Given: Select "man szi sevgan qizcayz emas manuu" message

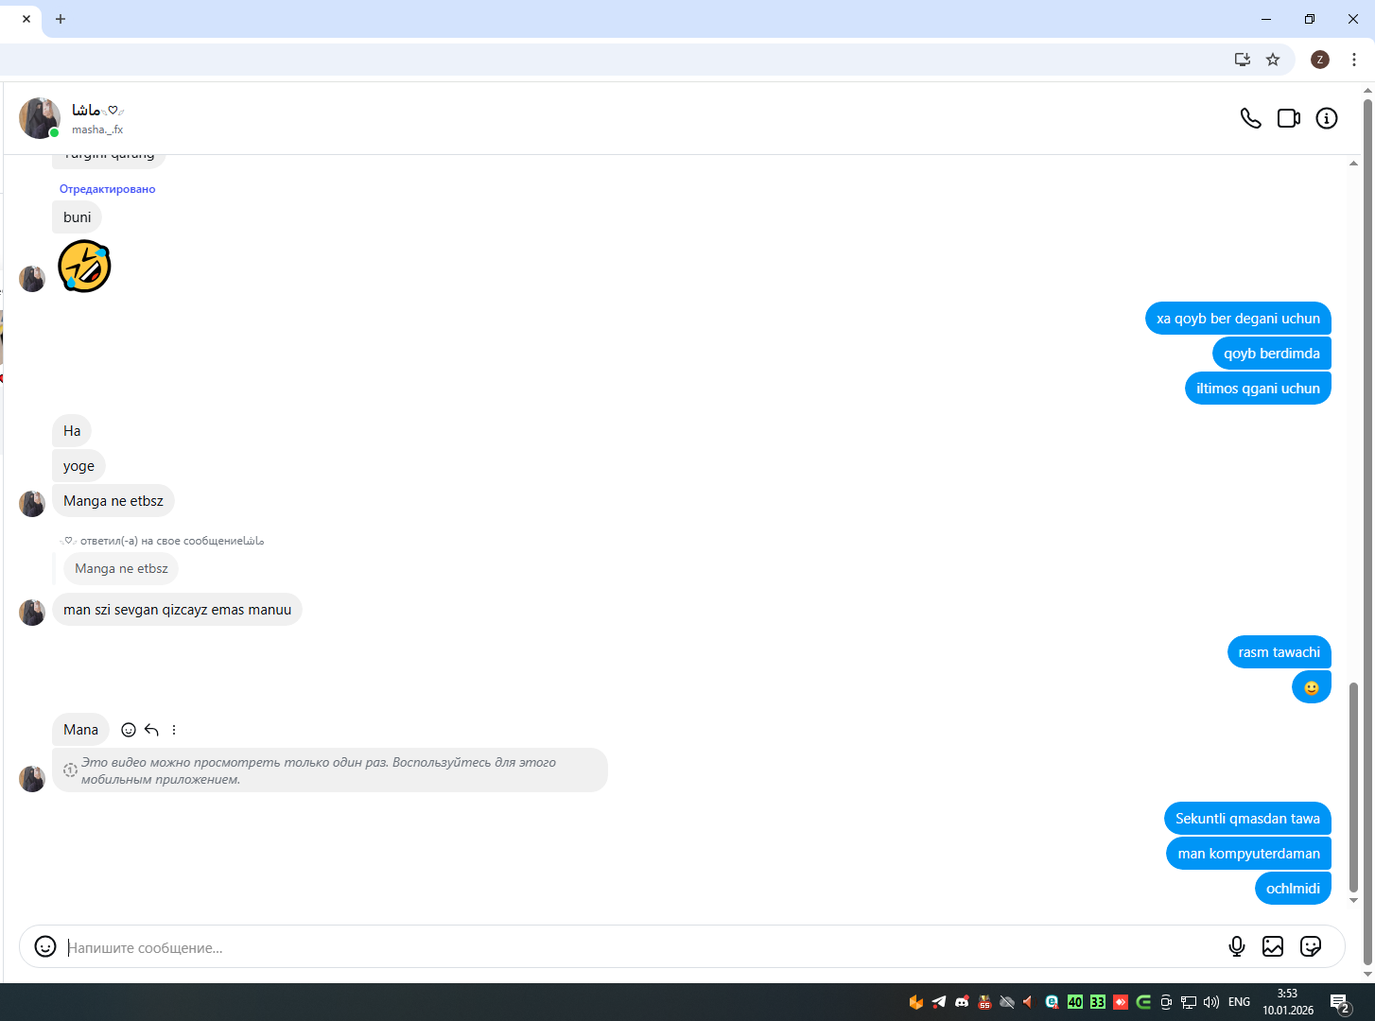Looking at the screenshot, I should click(x=177, y=610).
